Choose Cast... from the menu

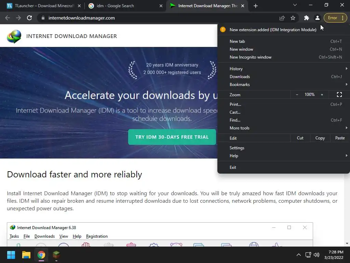tap(283, 112)
